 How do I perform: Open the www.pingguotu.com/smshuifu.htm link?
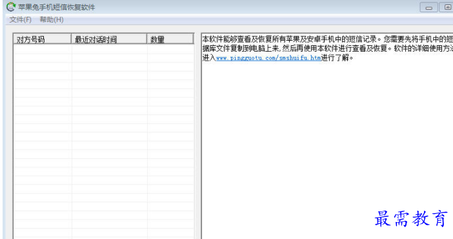point(268,58)
